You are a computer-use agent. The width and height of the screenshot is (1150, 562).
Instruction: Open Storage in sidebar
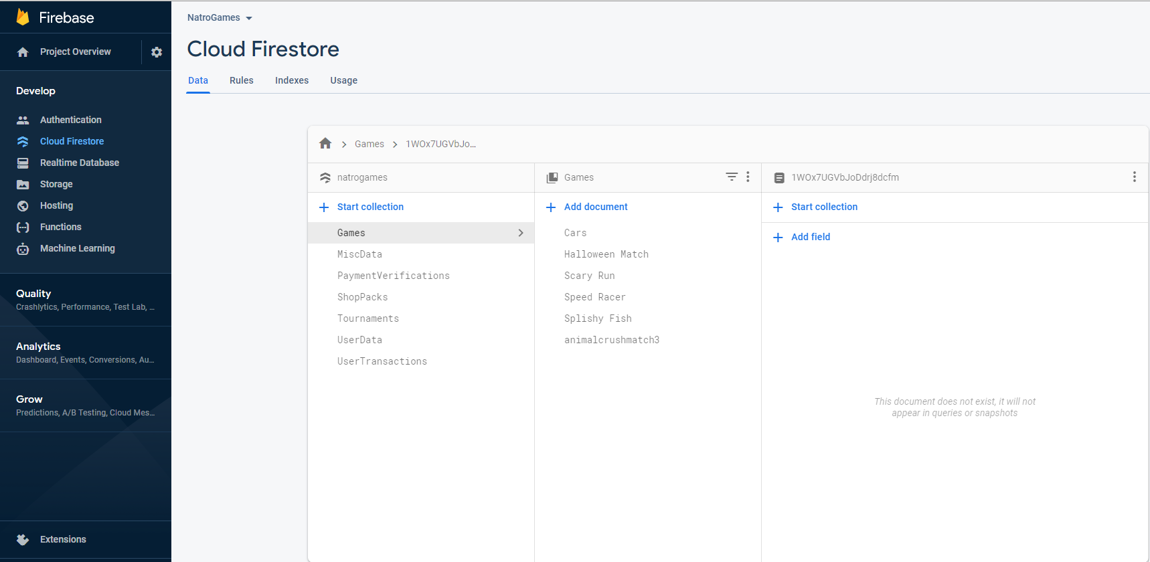56,184
